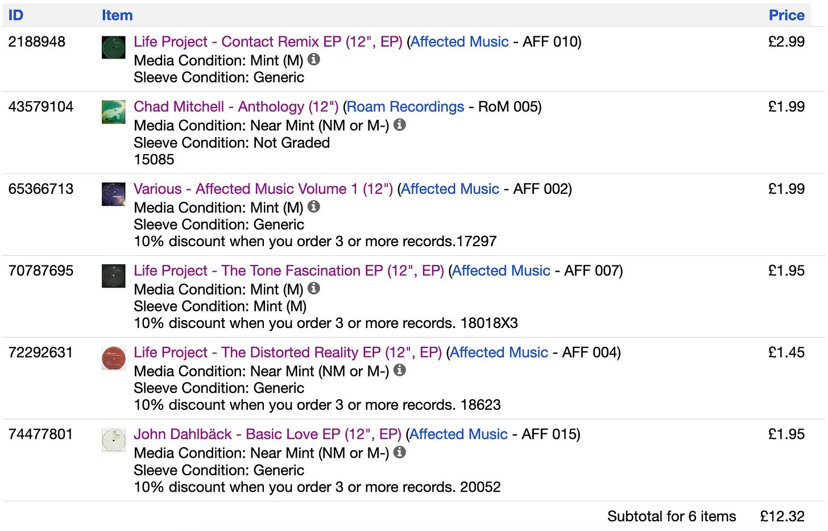Open the Chad Mitchell - Anthology release link
The width and height of the screenshot is (828, 531).
(x=235, y=107)
